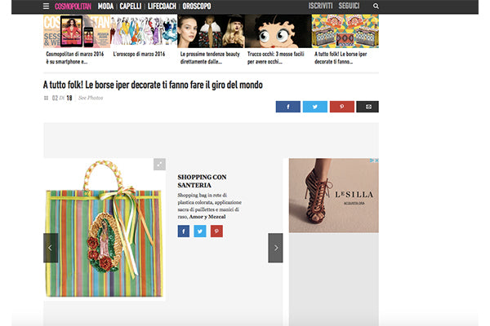Screen dimensions: 490x326
Task: Share article on Twitter from the top bar
Action: click(x=314, y=107)
